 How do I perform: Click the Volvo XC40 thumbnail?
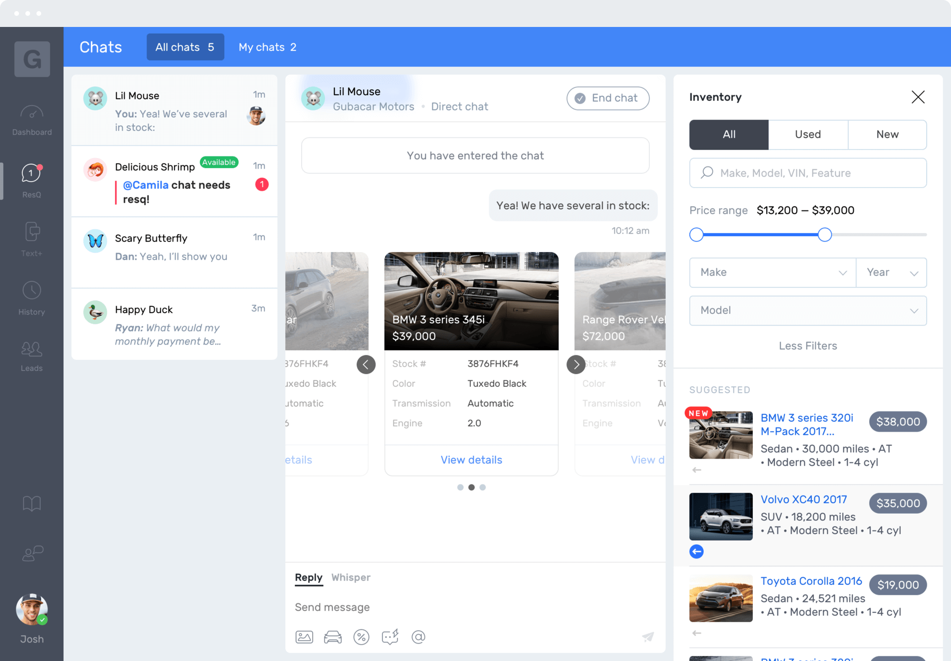(x=721, y=516)
